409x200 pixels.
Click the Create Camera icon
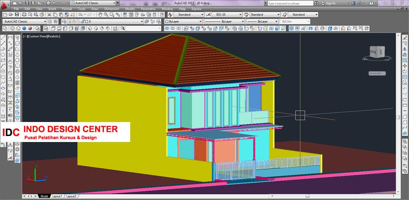[115, 28]
